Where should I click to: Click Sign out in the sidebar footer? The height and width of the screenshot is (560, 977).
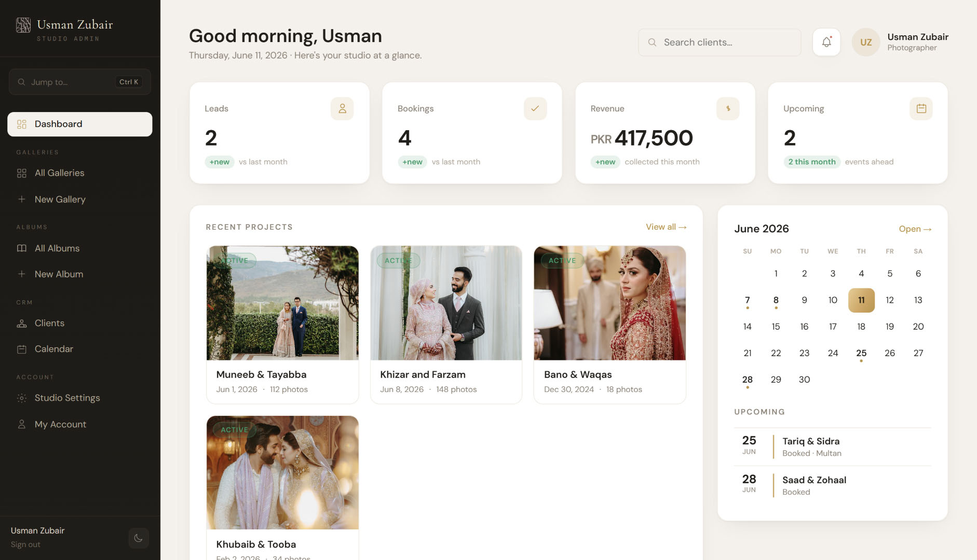click(25, 544)
